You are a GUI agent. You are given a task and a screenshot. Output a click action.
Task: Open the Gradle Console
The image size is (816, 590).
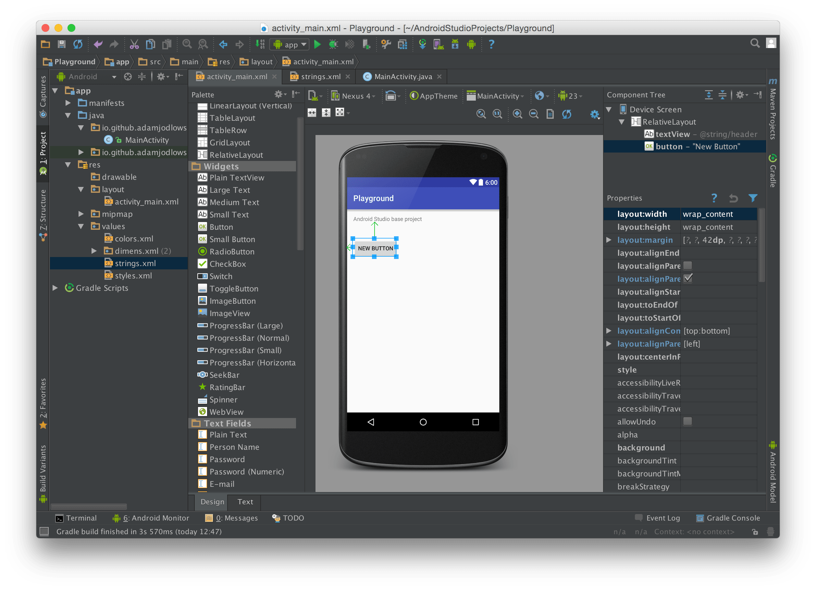click(x=728, y=518)
